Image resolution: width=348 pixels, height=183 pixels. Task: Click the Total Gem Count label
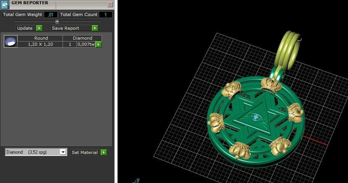point(79,14)
